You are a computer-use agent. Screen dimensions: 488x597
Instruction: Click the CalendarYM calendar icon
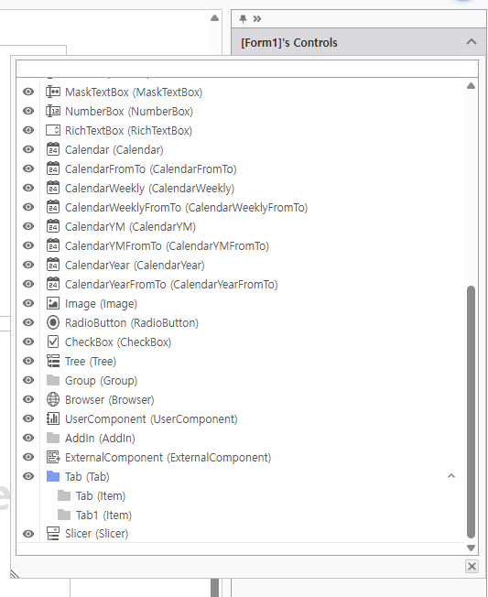pos(53,226)
